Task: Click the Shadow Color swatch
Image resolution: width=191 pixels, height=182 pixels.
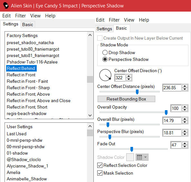Action: tap(130, 157)
